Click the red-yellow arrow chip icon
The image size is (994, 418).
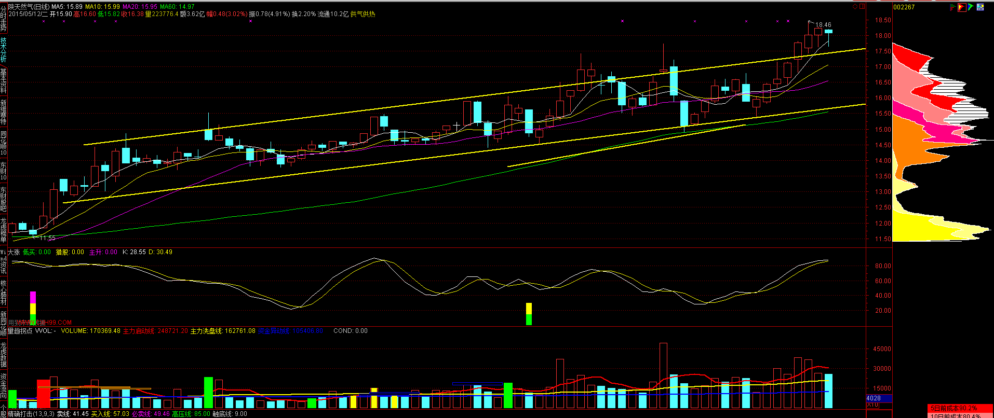(x=961, y=7)
